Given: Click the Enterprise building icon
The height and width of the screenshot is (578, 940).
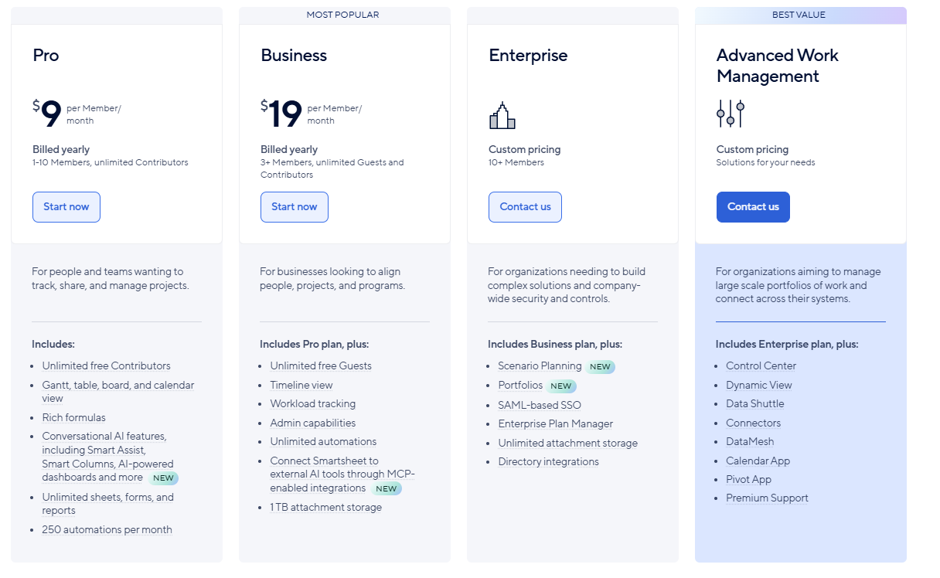Looking at the screenshot, I should coord(502,115).
